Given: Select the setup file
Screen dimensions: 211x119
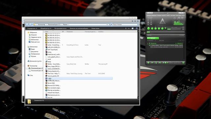Looking at the screenshot, I should tap(48, 62).
